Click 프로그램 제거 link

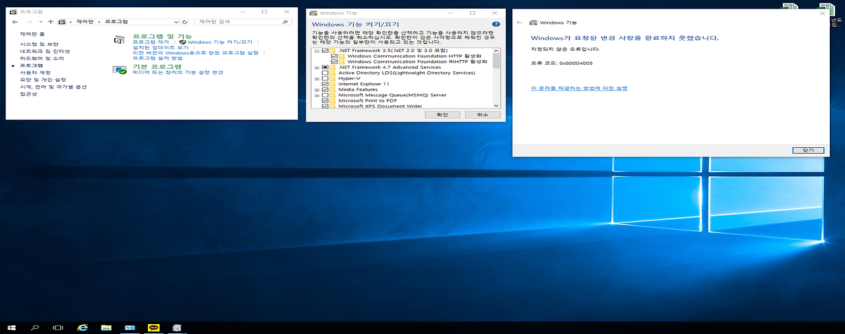[151, 42]
